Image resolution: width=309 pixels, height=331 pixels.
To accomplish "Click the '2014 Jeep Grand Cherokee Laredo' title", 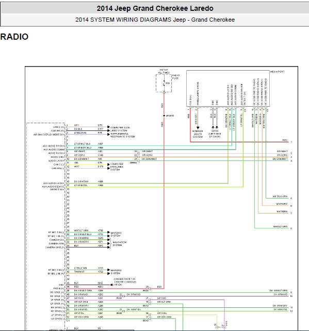I will click(155, 8).
